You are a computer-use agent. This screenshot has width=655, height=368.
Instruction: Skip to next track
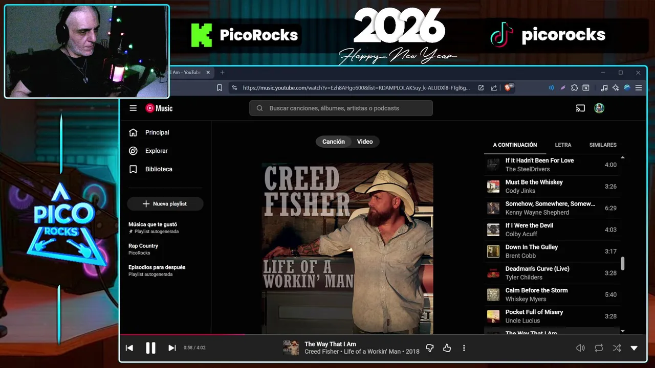[x=172, y=348]
